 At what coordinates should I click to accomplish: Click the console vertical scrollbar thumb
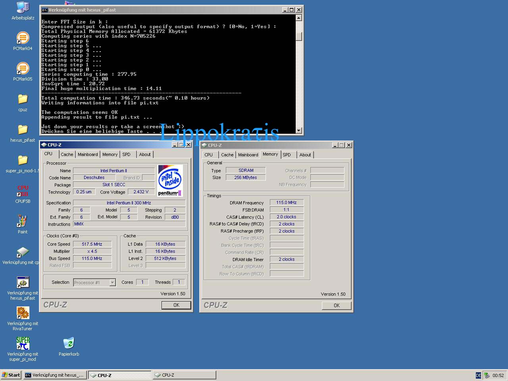[299, 36]
